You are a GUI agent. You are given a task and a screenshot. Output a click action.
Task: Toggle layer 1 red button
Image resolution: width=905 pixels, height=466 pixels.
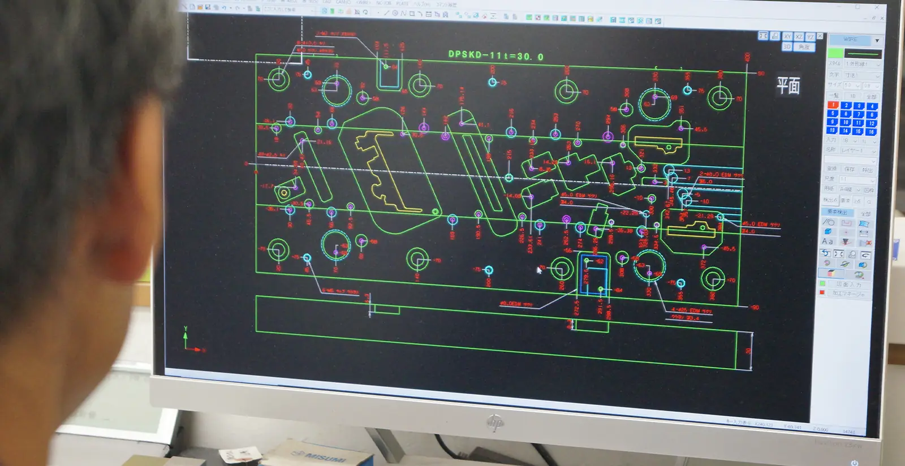tap(833, 105)
